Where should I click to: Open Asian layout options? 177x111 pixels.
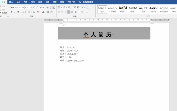[82, 8]
